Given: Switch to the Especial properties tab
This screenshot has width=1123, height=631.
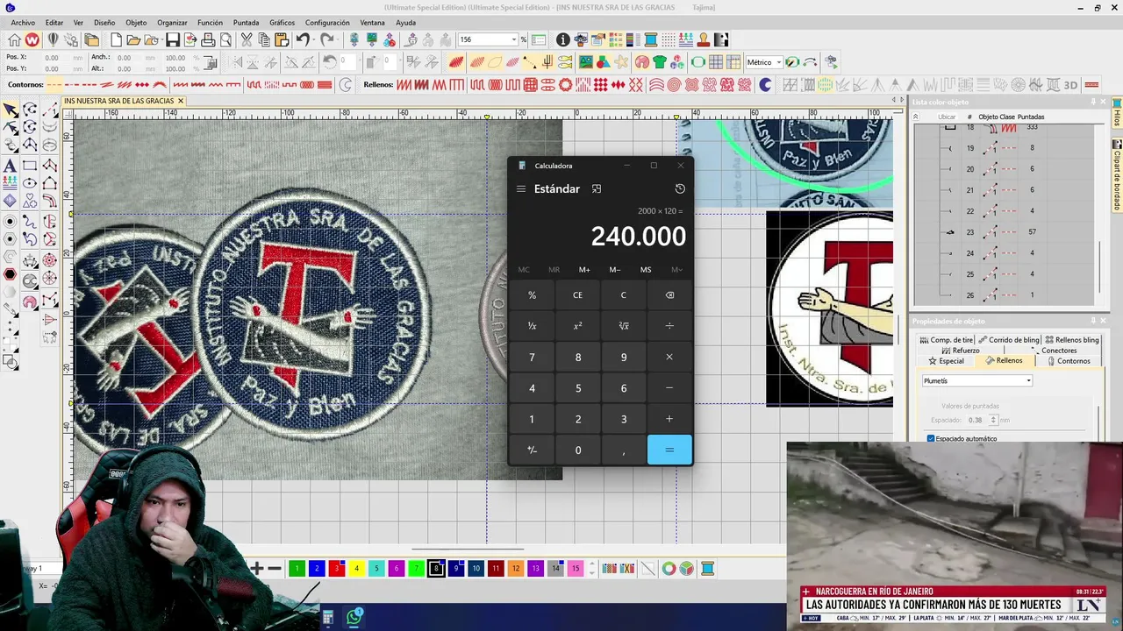Looking at the screenshot, I should 946,360.
